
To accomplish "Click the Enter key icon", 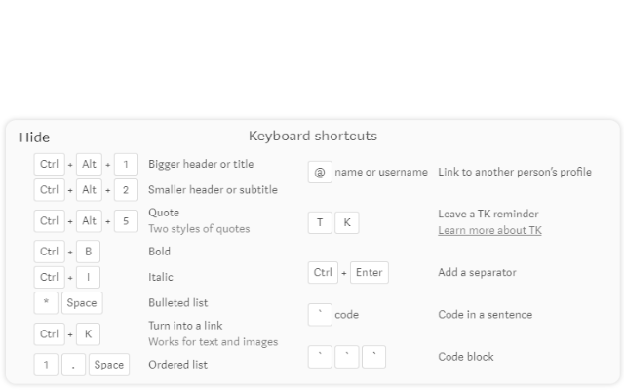I will pos(369,272).
